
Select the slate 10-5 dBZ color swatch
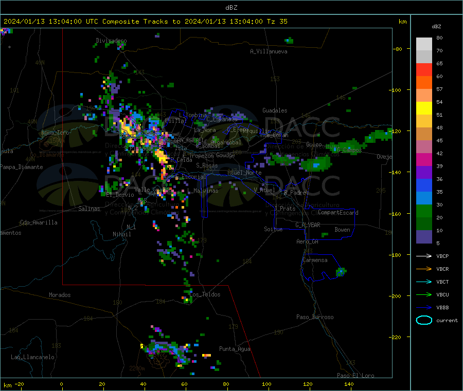coord(424,237)
